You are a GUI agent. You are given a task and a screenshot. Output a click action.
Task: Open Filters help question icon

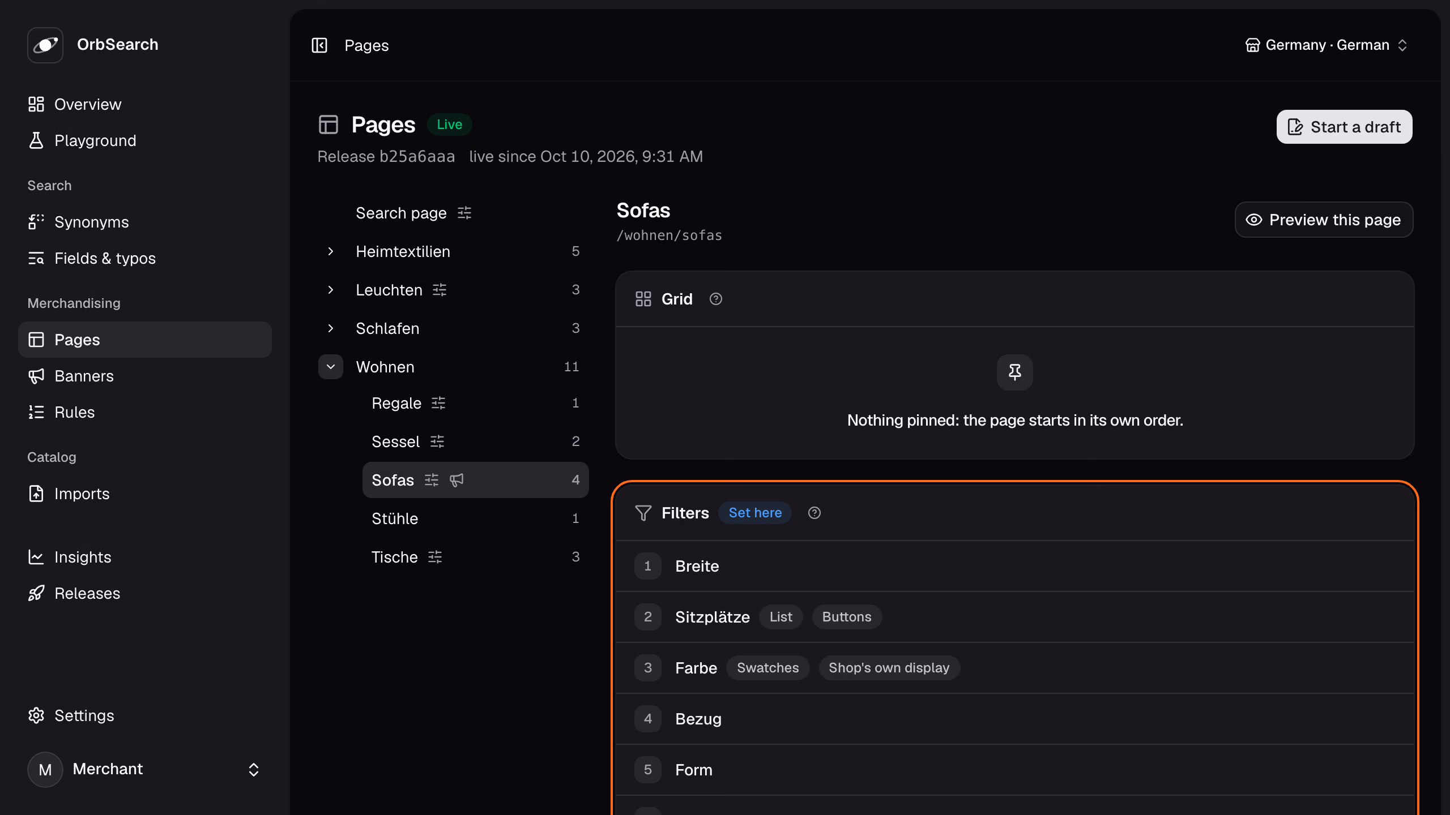814,513
